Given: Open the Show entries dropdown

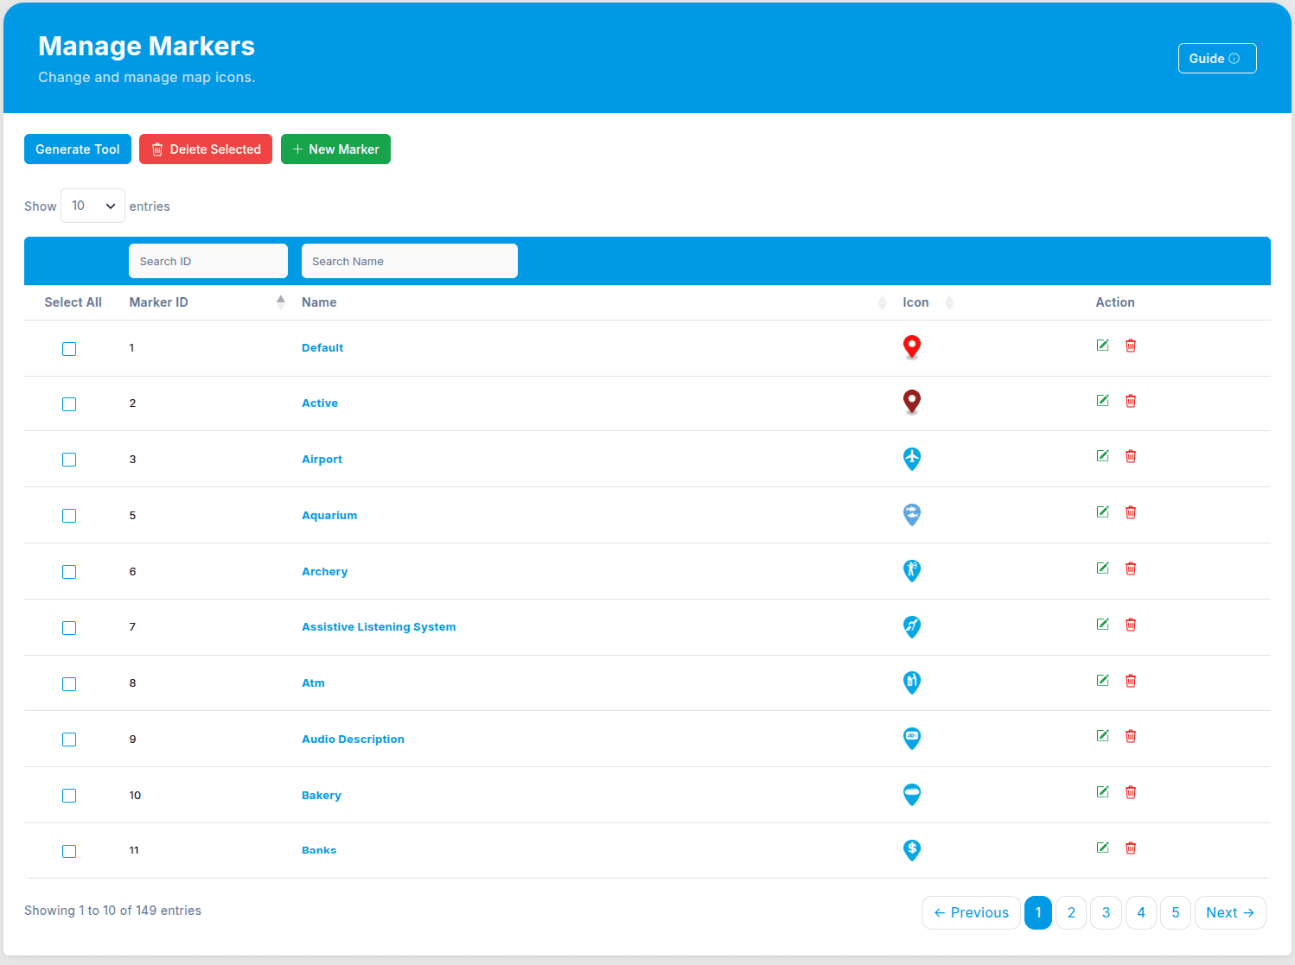Looking at the screenshot, I should [x=92, y=206].
